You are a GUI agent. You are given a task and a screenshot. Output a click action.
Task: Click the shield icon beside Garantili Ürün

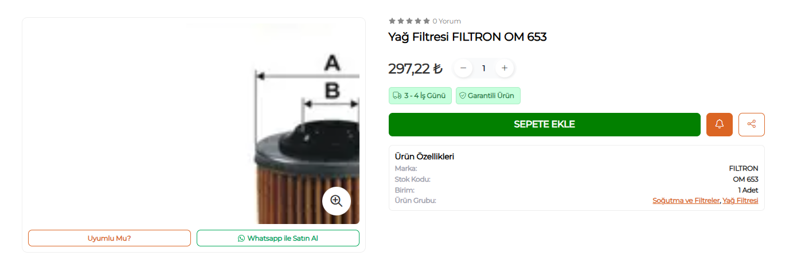(x=463, y=96)
